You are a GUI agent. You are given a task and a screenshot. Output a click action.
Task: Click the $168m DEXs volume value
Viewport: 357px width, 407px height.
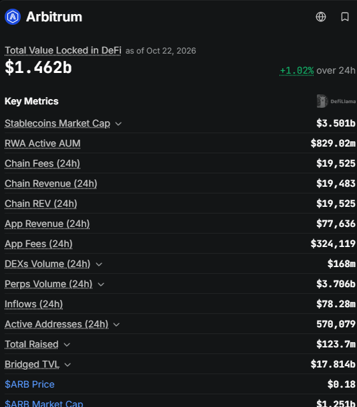click(342, 264)
